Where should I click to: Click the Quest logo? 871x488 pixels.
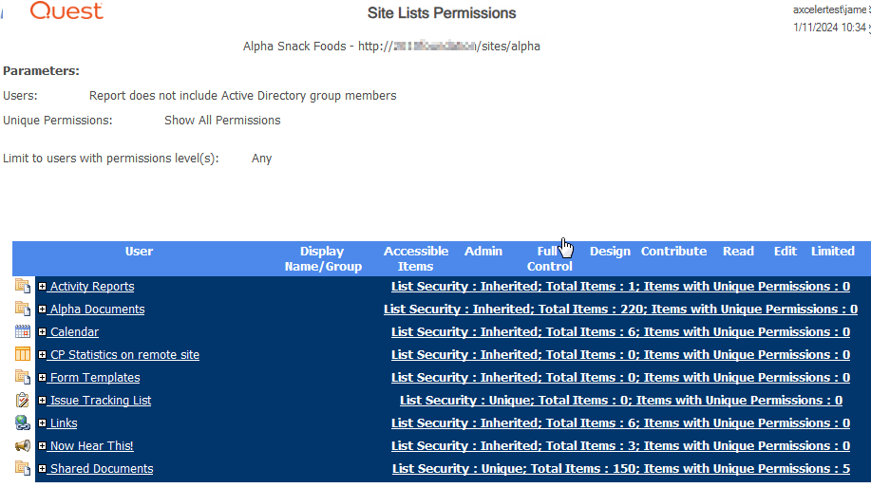click(x=66, y=11)
